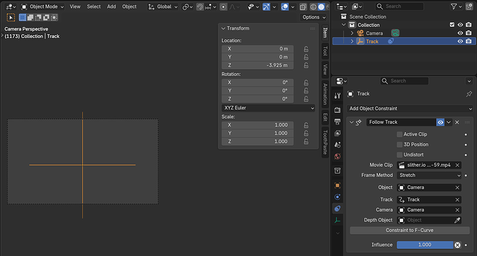Screen dimensions: 477x256
Task: Open the Object Constraint properties tab
Action: [x=337, y=208]
